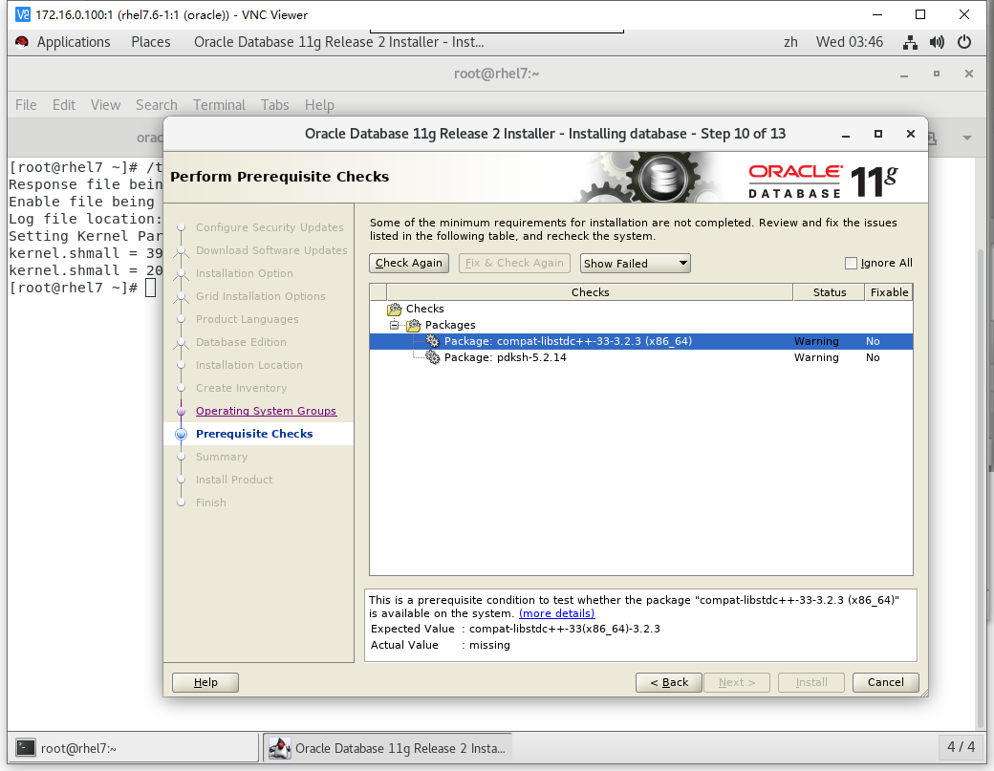Click gear icon for compat-libstdc++ package row

(433, 341)
